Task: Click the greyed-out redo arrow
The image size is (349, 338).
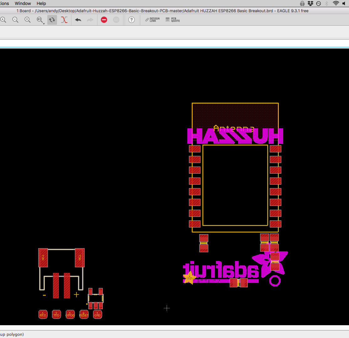Action: (x=90, y=20)
